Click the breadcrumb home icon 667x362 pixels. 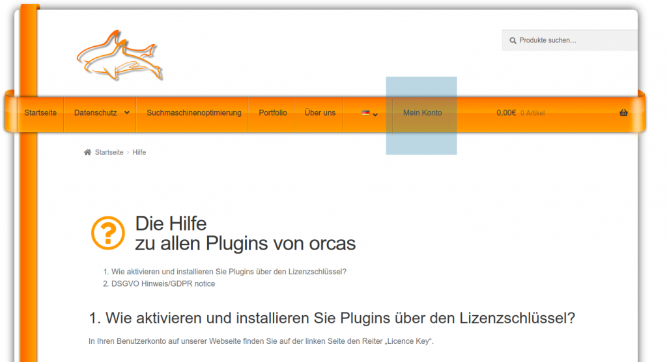(x=87, y=152)
